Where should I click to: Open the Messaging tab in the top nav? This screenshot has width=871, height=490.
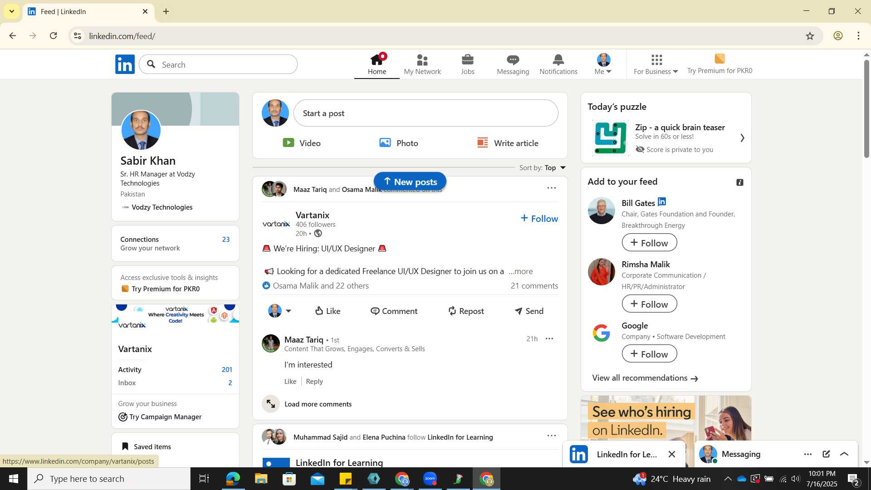point(513,64)
